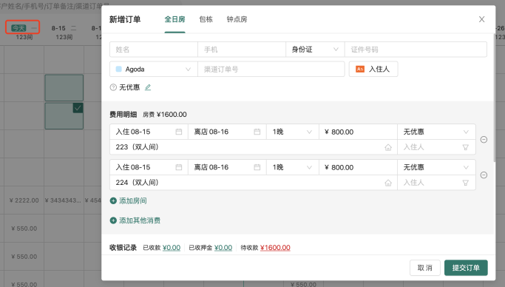505x287 pixels.
Task: Click the 姓名 name input field
Action: pos(154,50)
